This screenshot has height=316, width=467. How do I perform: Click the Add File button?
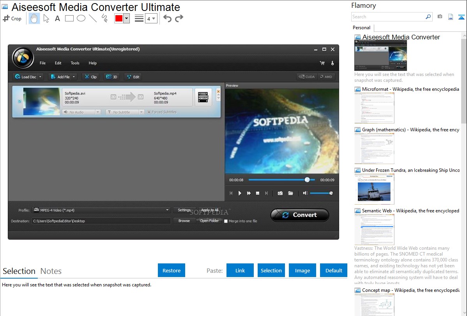(x=60, y=77)
